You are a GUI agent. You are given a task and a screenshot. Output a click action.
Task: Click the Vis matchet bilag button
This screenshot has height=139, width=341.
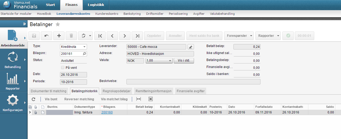(x=114, y=99)
